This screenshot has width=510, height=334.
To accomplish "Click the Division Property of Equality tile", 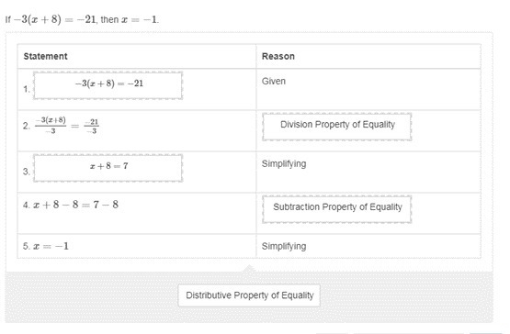I will [x=337, y=127].
